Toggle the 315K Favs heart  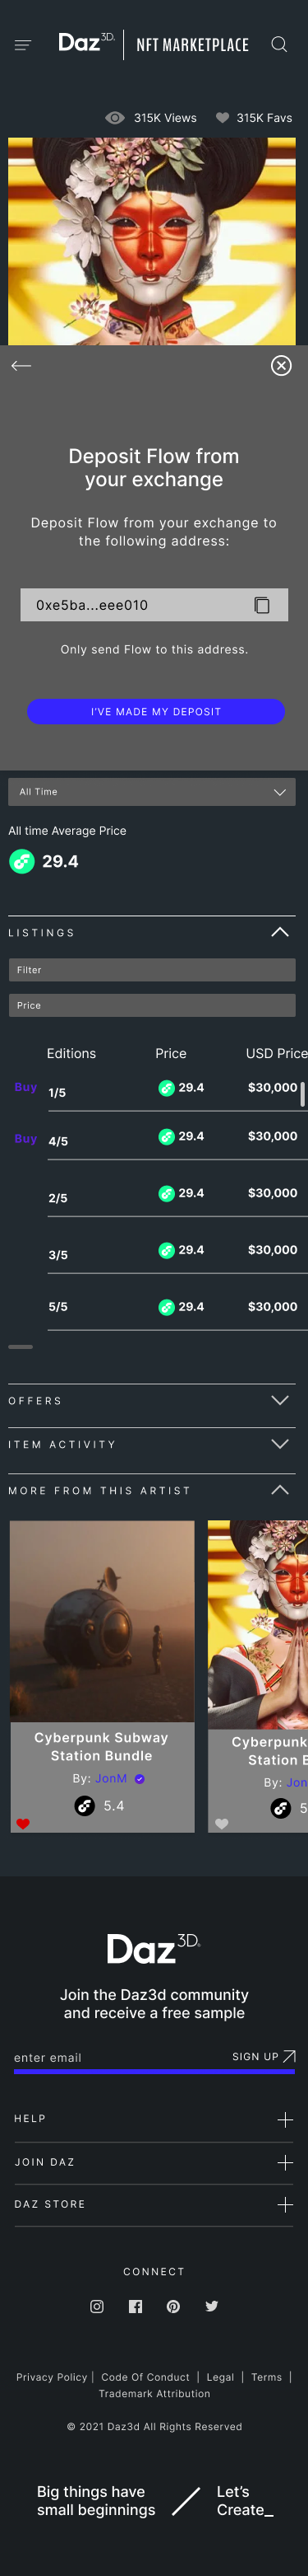(x=223, y=118)
